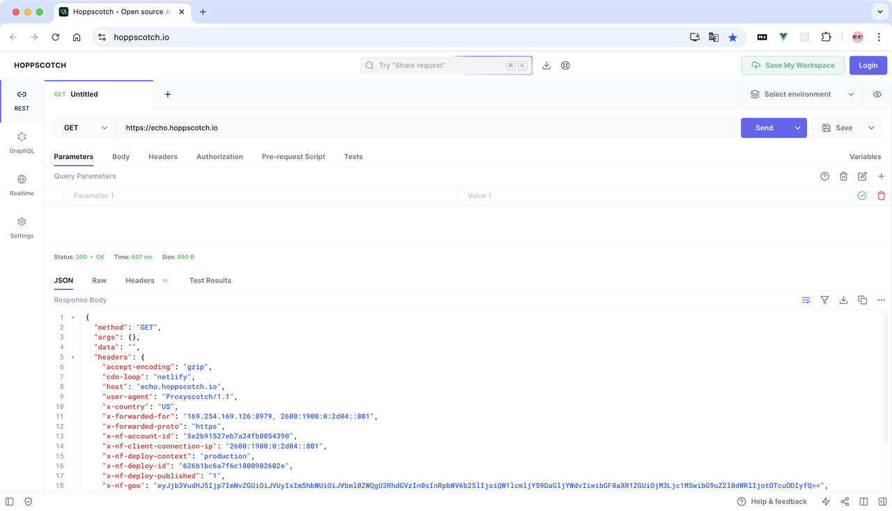Switch to the Body request tab
This screenshot has height=511, width=892.
pos(121,157)
